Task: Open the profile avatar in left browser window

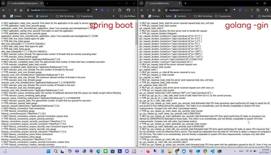Action: tap(128, 10)
